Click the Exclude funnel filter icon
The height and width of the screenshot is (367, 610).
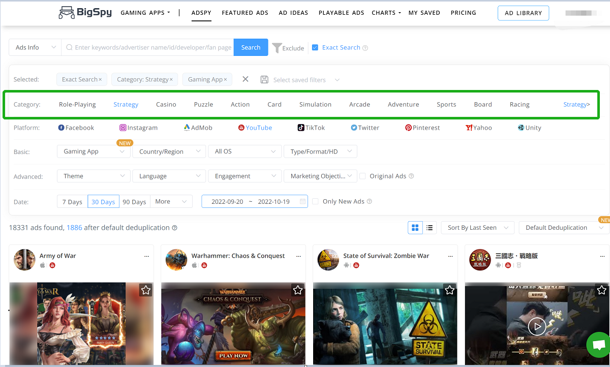(x=277, y=48)
